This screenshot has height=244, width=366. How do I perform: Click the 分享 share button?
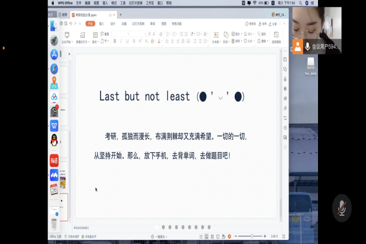tap(272, 24)
